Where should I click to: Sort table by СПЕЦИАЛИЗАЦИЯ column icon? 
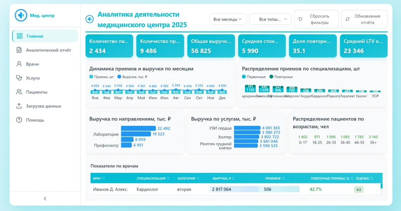(168, 178)
